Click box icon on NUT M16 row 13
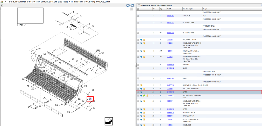The image size is (262, 126). [144, 40]
